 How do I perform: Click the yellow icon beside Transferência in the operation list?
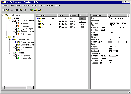40,24
